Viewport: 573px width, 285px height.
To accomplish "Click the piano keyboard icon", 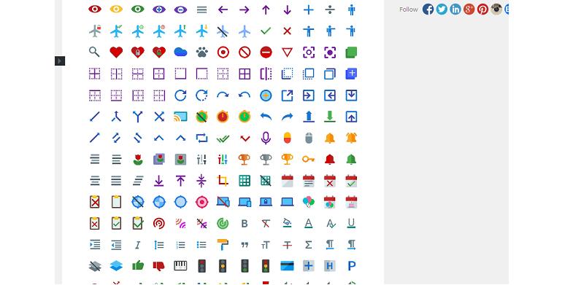I will (x=180, y=265).
